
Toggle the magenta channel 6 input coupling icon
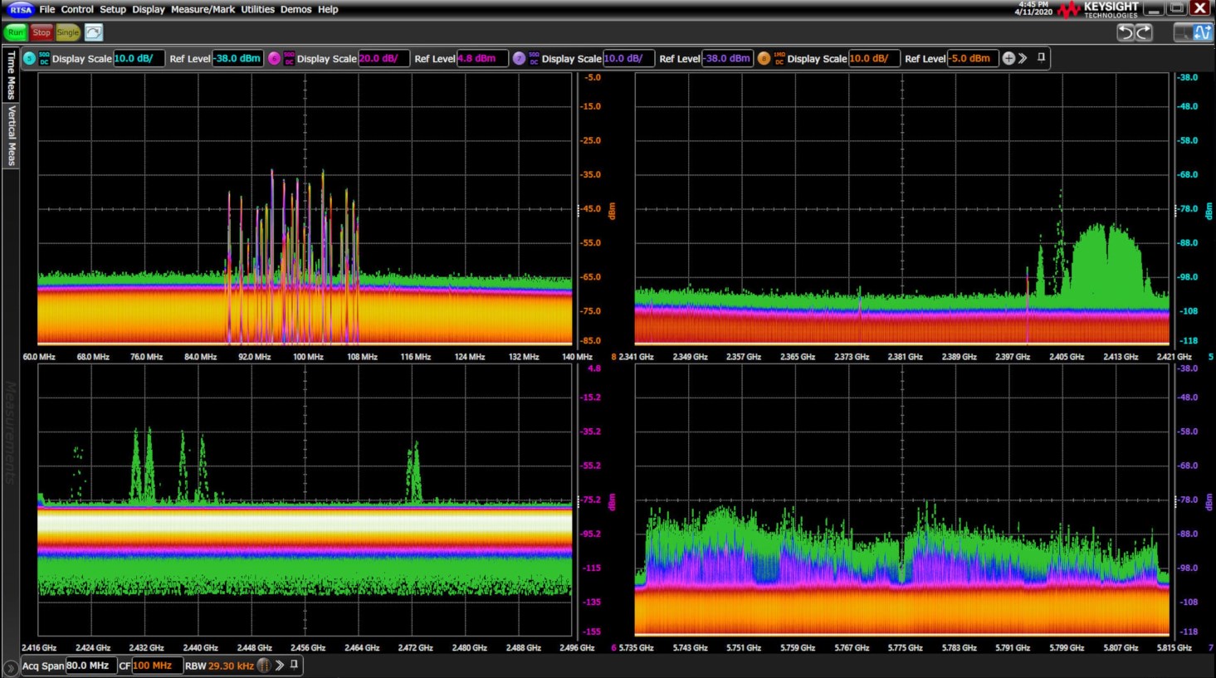tap(289, 58)
